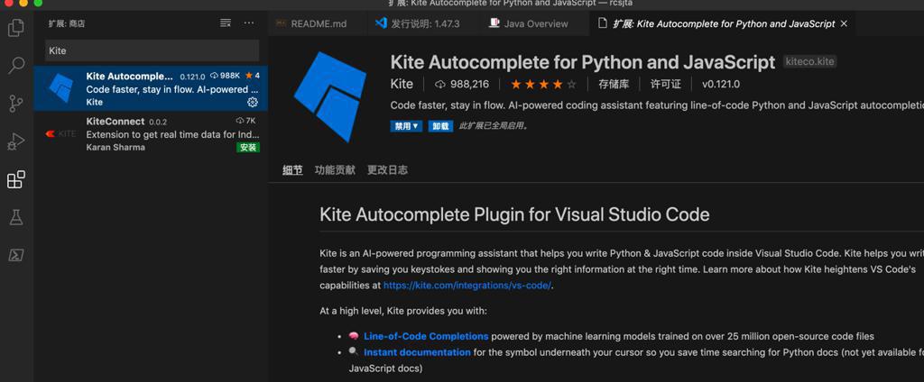This screenshot has height=382, width=924.
Task: Click the KiteConnect logo in list
Action: (60, 133)
